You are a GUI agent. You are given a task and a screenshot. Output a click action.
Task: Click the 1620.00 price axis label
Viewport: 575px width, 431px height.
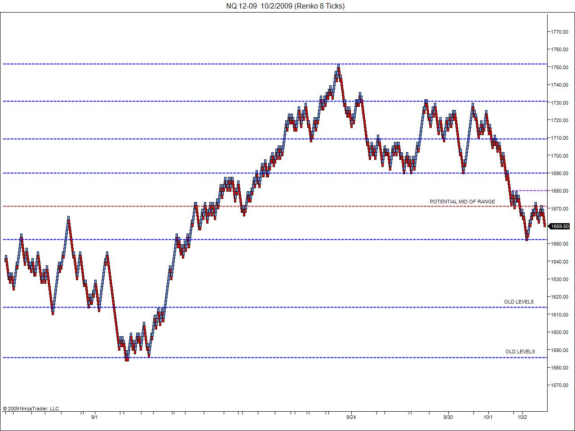pos(560,297)
